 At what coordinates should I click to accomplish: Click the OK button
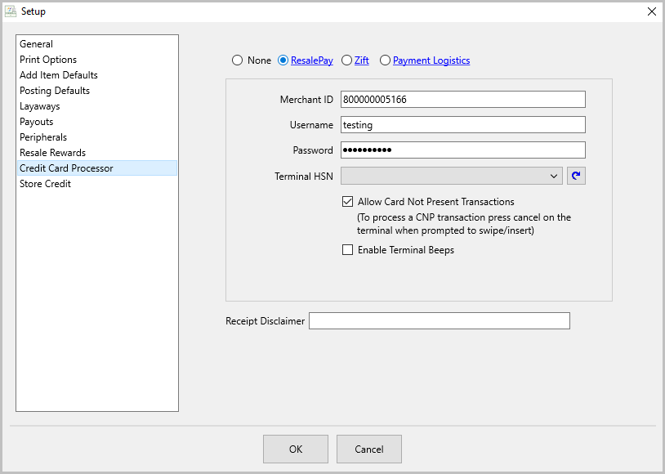coord(296,449)
